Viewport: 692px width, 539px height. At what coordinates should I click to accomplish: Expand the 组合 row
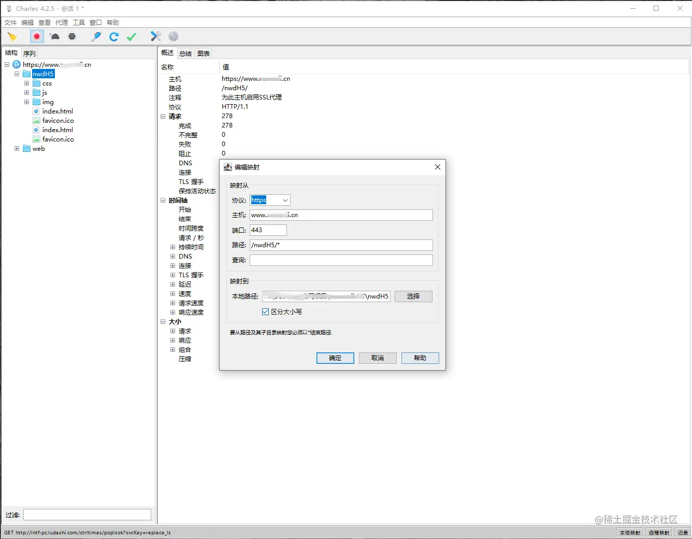[173, 349]
